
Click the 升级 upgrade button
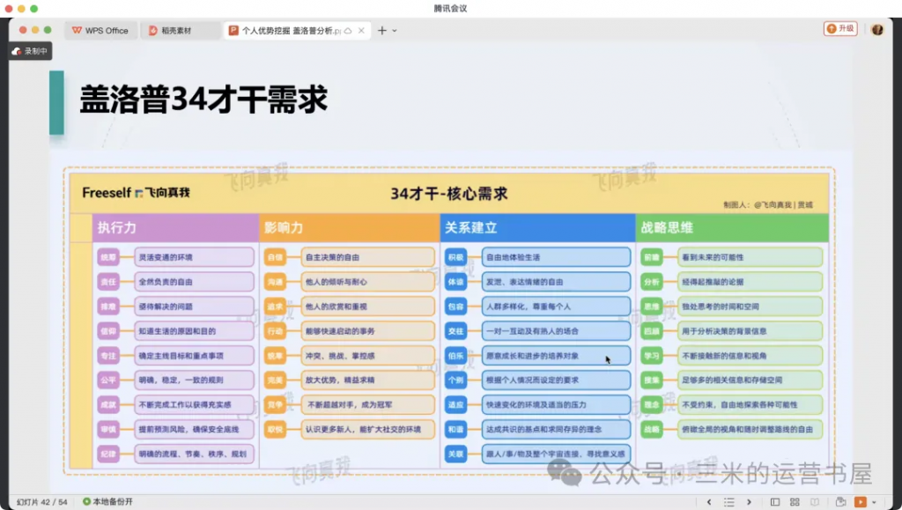pos(840,29)
